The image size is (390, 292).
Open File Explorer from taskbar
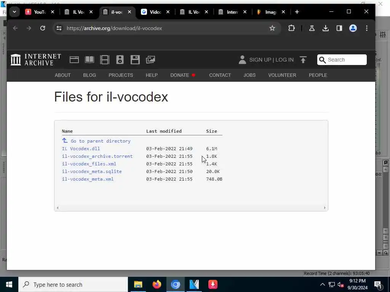(138, 284)
